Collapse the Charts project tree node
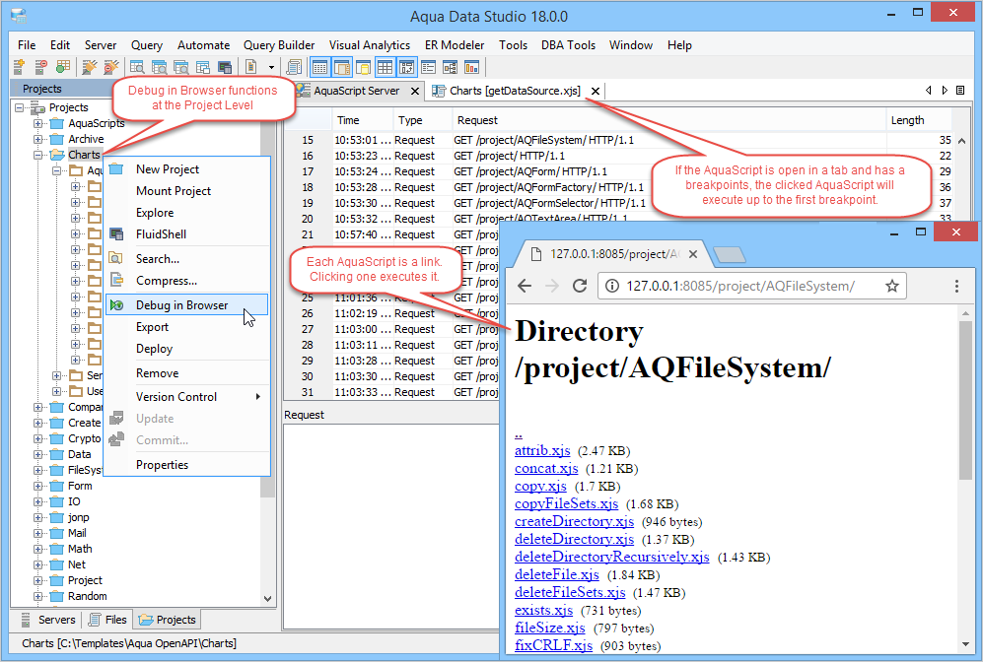Screen dimensions: 983x662 [x=38, y=155]
